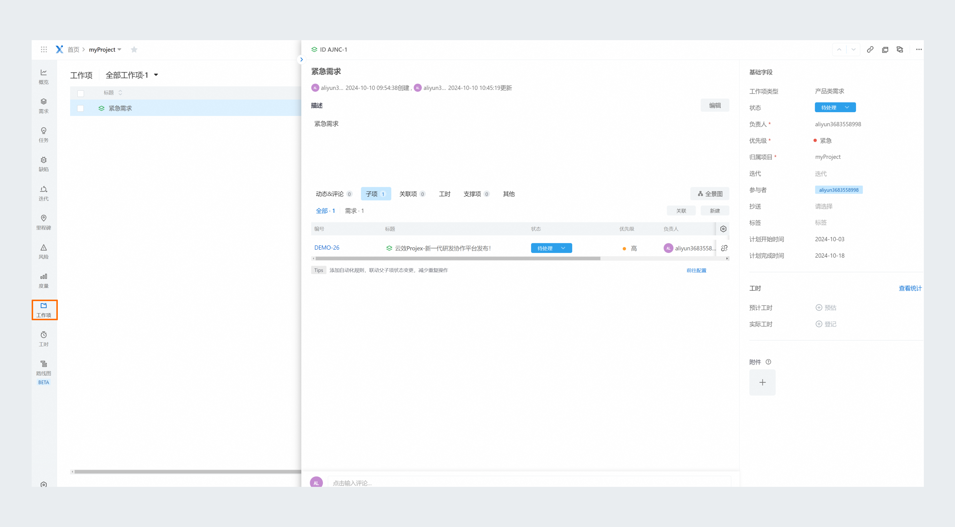Click the 新建 child item button
955x527 pixels.
(714, 211)
